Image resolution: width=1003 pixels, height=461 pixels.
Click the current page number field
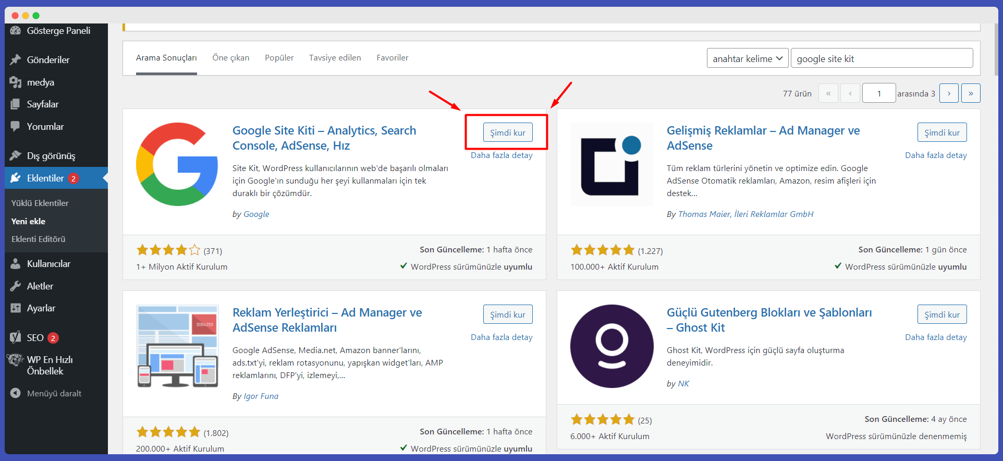click(879, 93)
